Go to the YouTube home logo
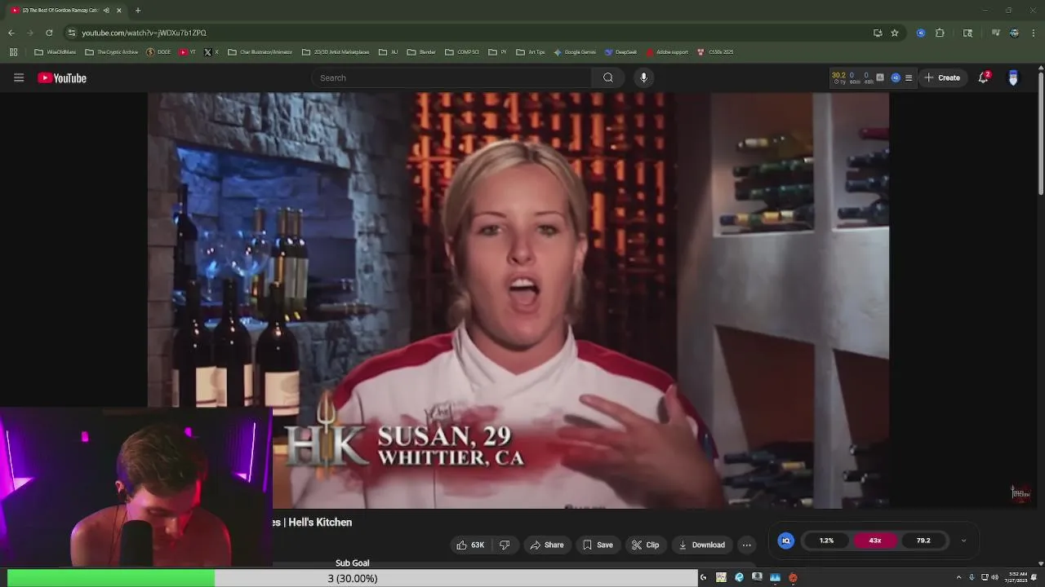Image resolution: width=1045 pixels, height=587 pixels. [x=62, y=78]
